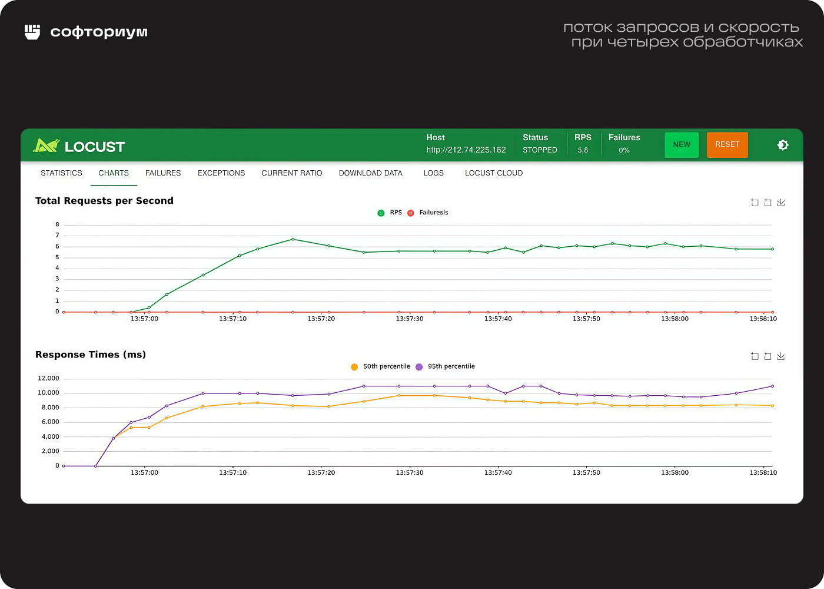824x589 pixels.
Task: Hide the 95th percentile series
Action: coord(446,366)
